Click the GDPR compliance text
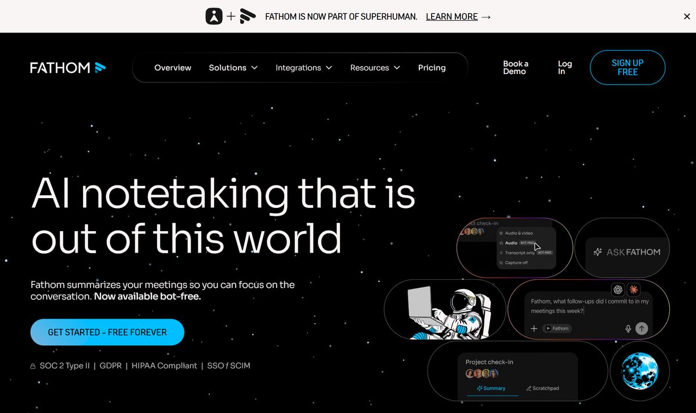Viewport: 696px width, 413px height. [x=110, y=366]
